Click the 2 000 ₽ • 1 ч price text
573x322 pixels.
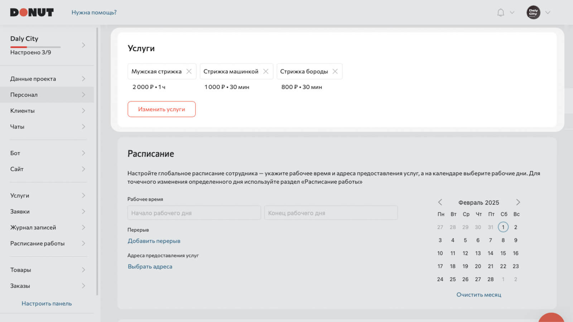tap(149, 87)
